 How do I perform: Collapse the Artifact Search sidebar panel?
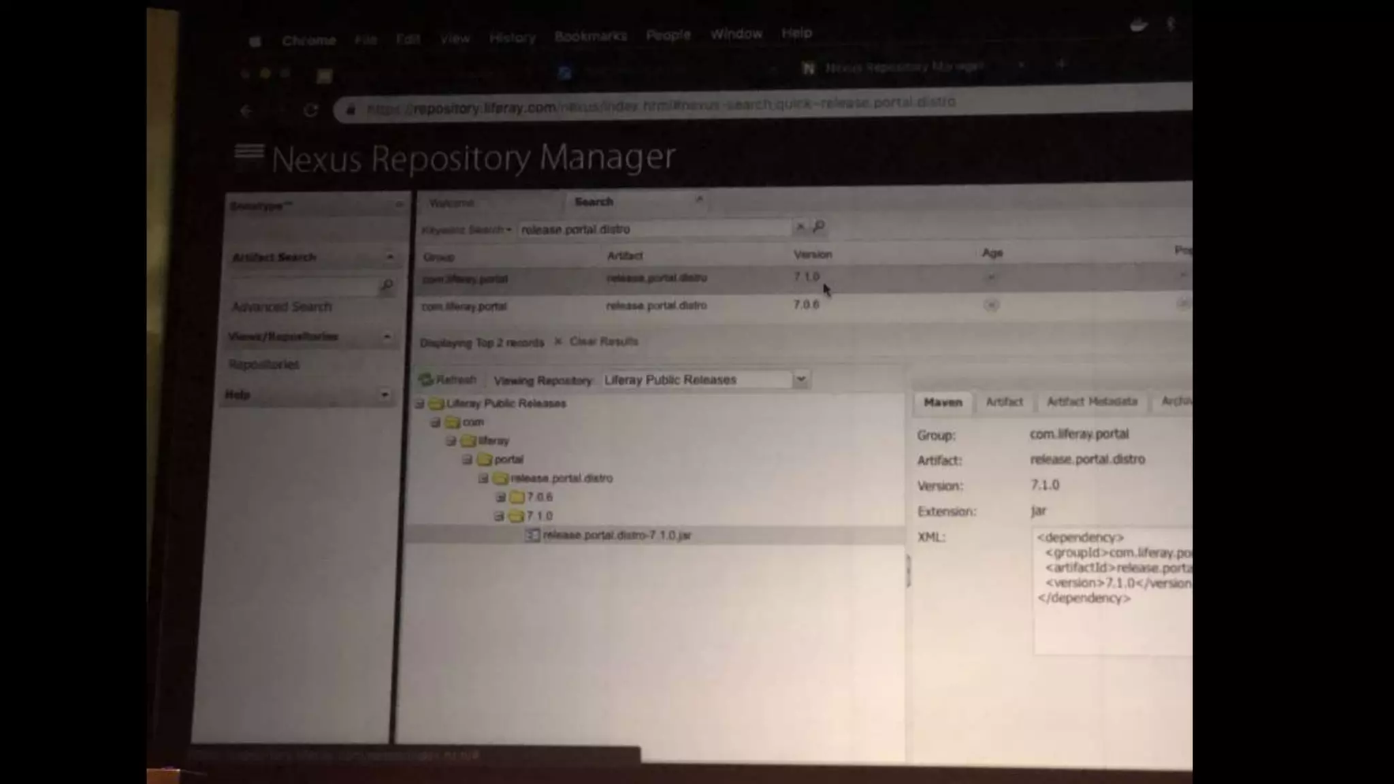click(x=389, y=257)
